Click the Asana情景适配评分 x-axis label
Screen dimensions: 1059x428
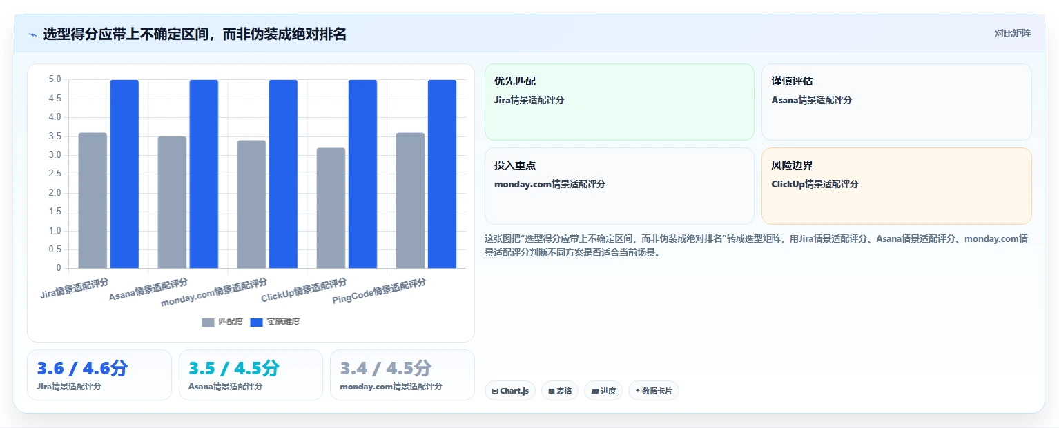[x=148, y=289]
